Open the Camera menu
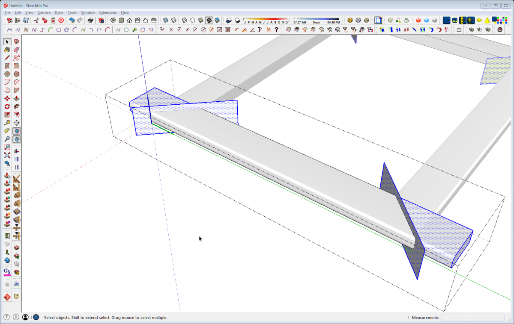 pos(45,12)
